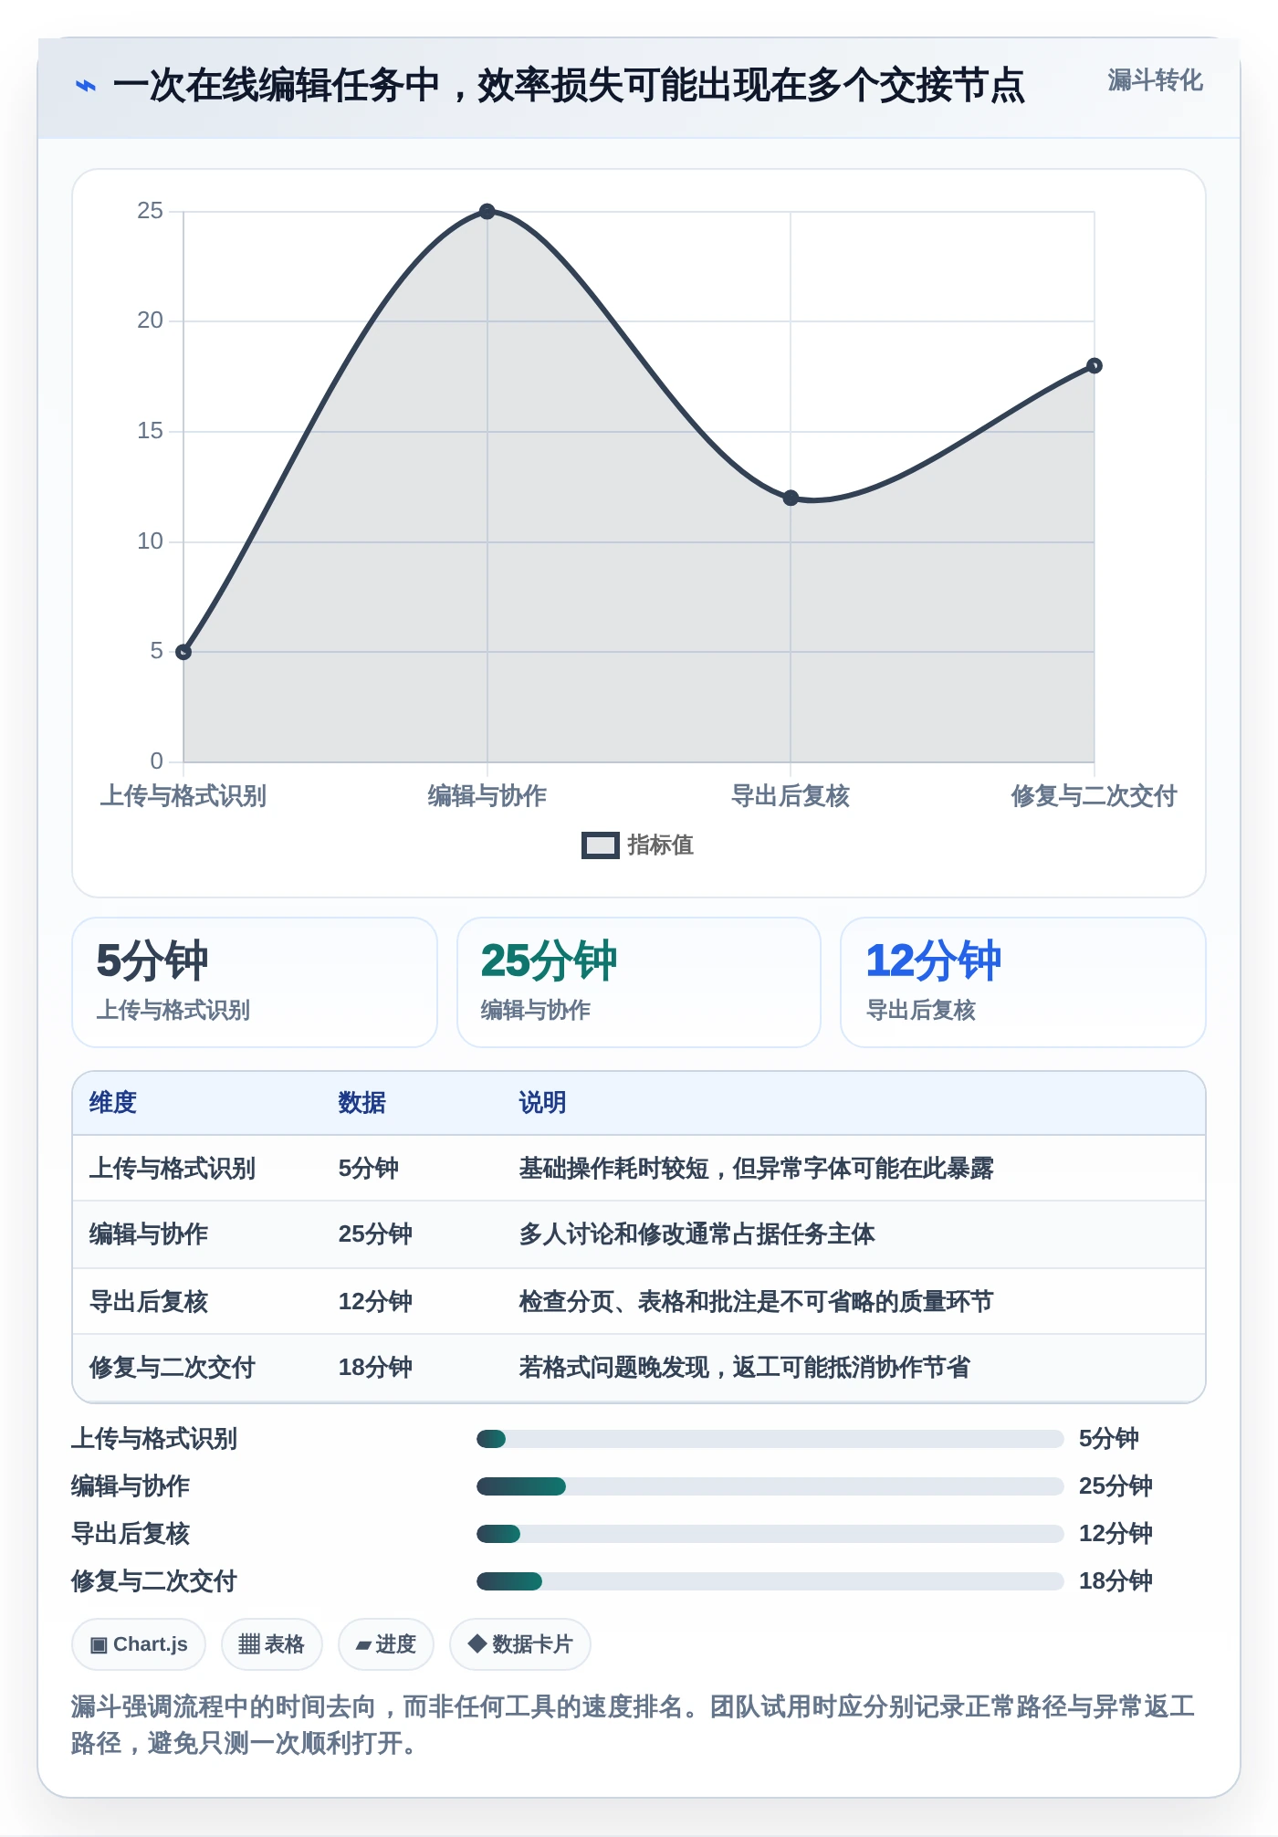
Task: Click the 18分钟 value in the table
Action: 375,1368
